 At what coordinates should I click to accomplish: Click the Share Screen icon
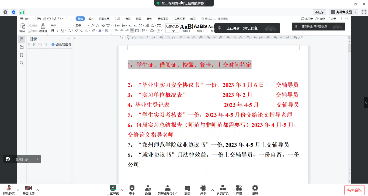coord(113,188)
